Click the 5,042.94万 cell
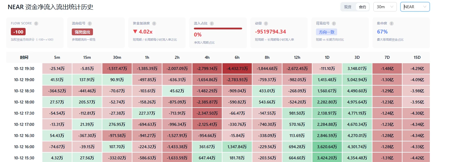451x162 pixels. 357,80
